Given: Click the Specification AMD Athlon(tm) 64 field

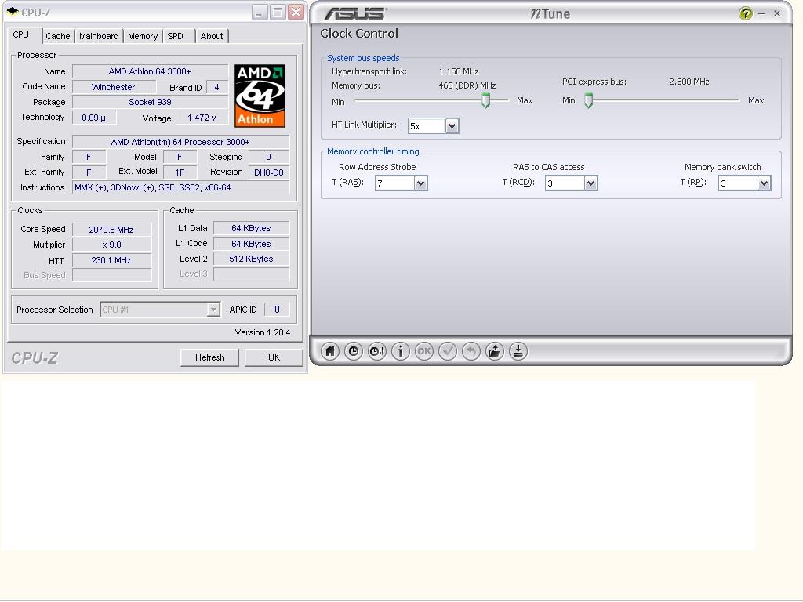Looking at the screenshot, I should point(181,142).
